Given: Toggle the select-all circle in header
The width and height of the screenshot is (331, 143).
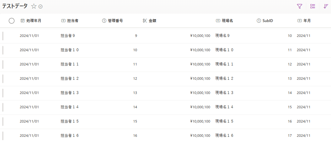Looking at the screenshot, I should pyautogui.click(x=12, y=21).
